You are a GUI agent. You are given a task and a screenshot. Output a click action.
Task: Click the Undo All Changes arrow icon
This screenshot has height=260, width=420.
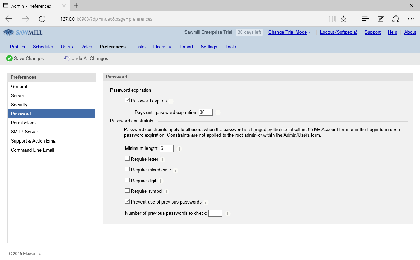pyautogui.click(x=66, y=58)
